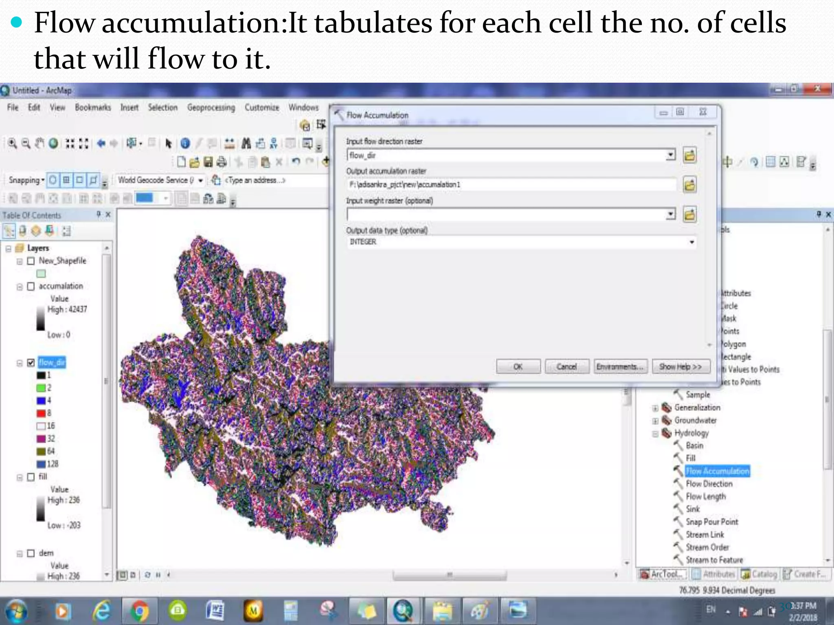Open Microsoft Word from taskbar
This screenshot has height=625, width=834.
click(x=215, y=611)
